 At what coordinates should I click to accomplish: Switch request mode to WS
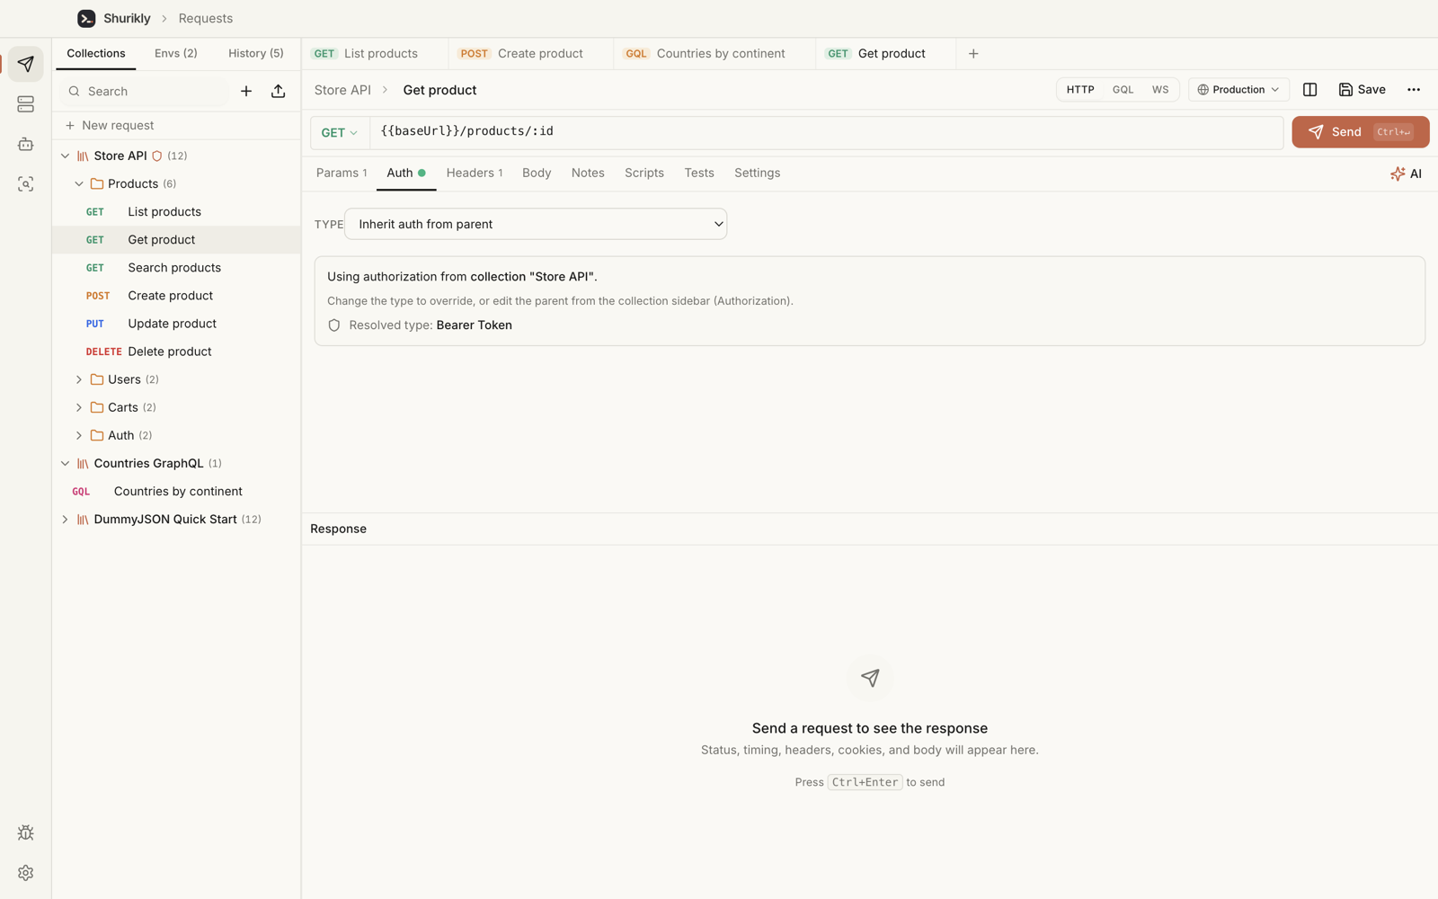click(1160, 90)
